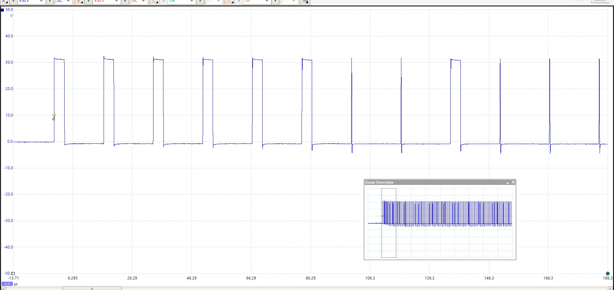
Task: Open Channel C Off range dropdown
Action: [182, 2]
